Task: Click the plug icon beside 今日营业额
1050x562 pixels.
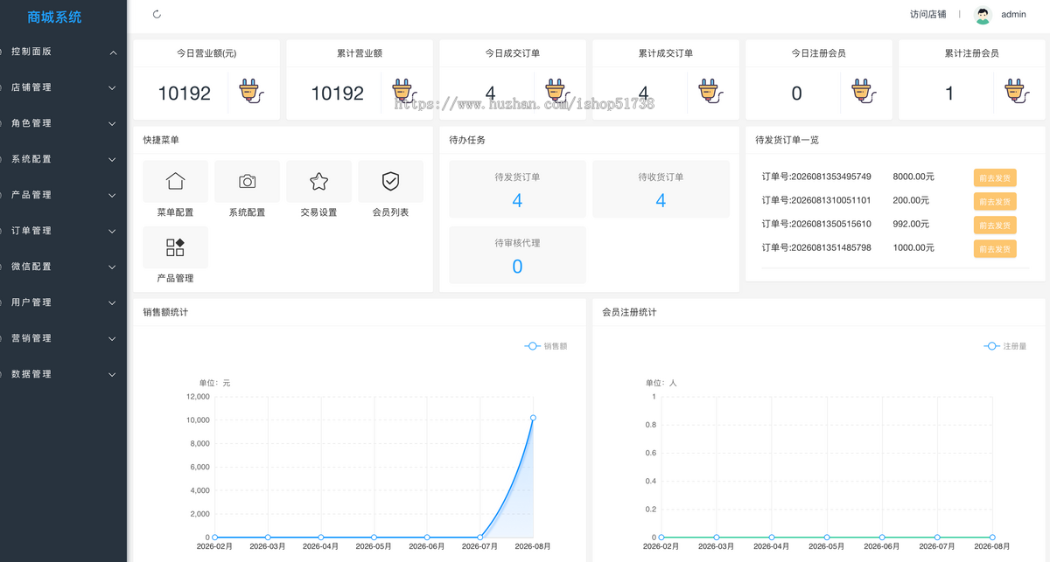Action: [x=250, y=91]
